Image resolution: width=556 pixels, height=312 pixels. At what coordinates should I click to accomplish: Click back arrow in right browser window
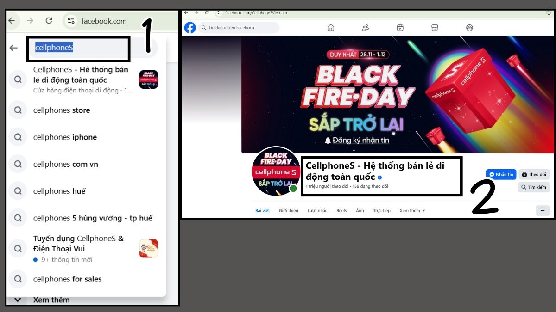(186, 12)
